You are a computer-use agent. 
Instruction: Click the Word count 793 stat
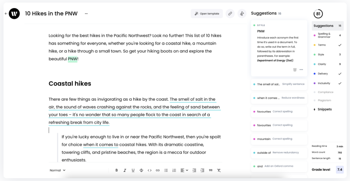point(327,152)
